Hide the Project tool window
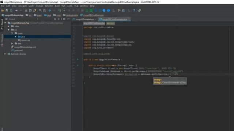 point(68,19)
